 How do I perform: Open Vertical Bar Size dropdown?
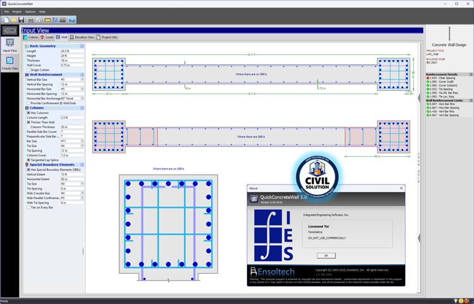pos(82,80)
